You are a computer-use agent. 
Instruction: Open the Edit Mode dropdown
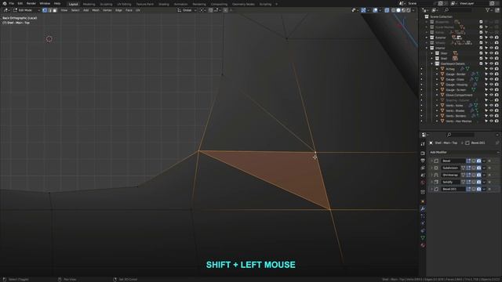click(26, 10)
